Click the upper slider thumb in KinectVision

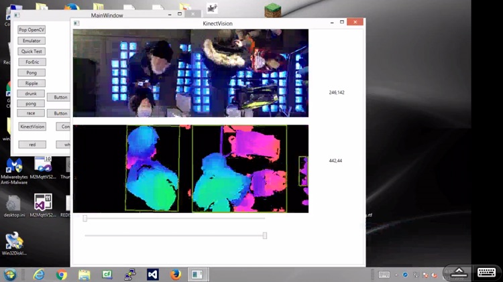point(85,218)
